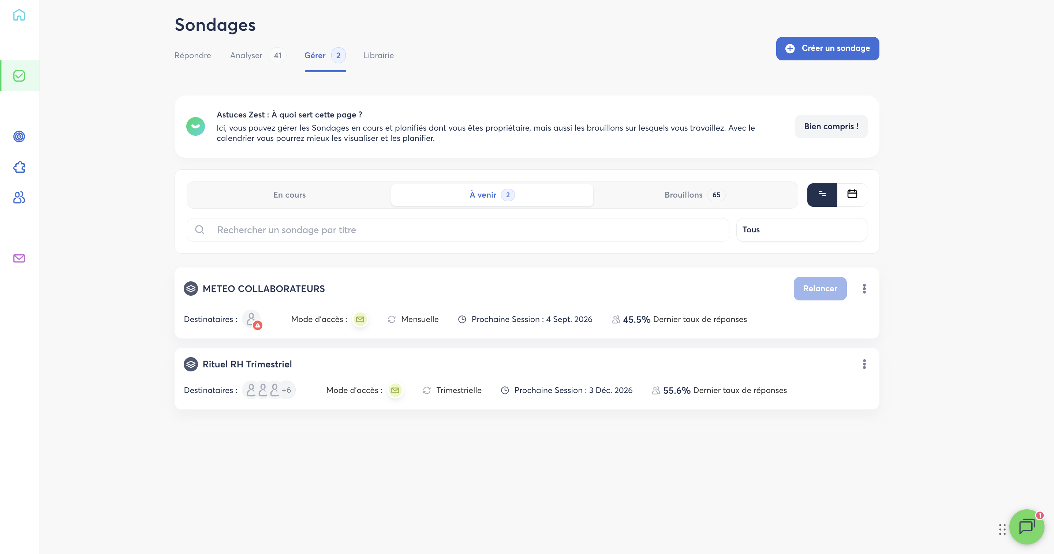Open the chat support bubble
Screen dimensions: 1054x554
[x=1027, y=527]
